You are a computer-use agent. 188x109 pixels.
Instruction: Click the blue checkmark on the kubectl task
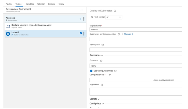tap(81, 33)
